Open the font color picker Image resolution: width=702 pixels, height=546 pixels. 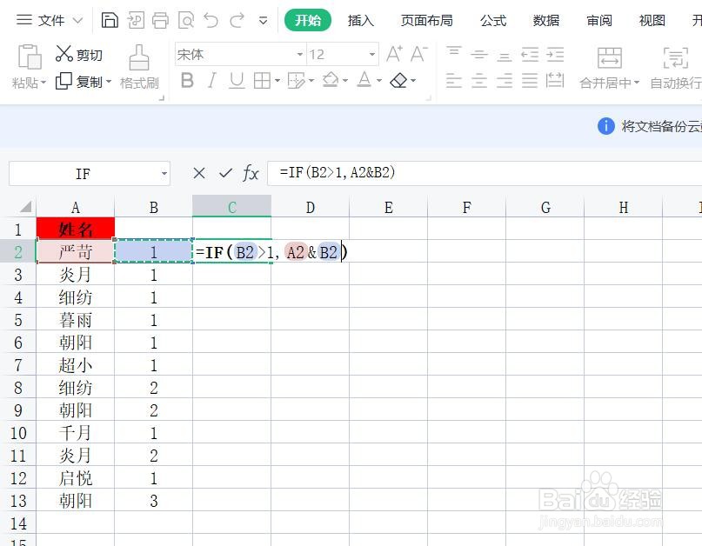tap(367, 81)
